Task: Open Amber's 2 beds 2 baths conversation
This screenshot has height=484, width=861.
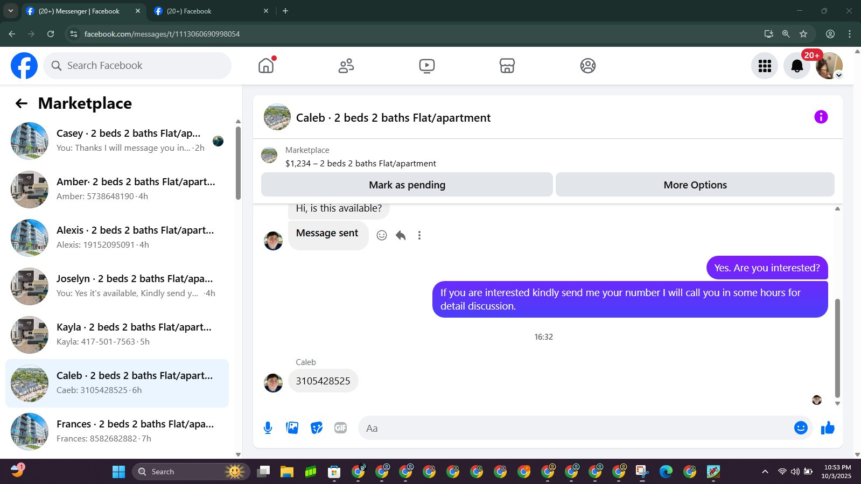Action: coord(117,189)
